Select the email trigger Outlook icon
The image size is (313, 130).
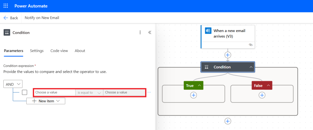(208, 31)
